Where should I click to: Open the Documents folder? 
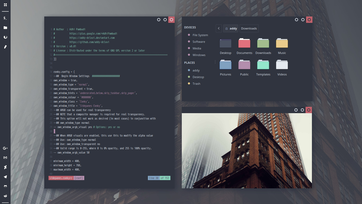point(244,43)
